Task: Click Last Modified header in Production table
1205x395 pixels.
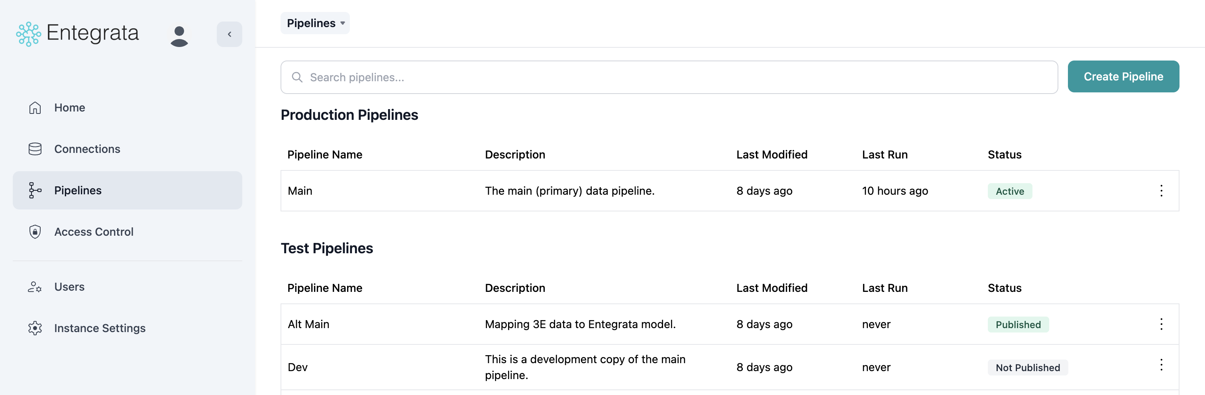Action: point(772,155)
